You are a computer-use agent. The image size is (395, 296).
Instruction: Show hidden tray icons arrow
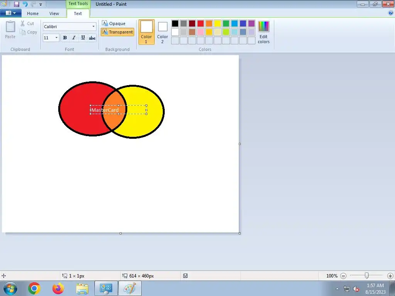coord(337,289)
